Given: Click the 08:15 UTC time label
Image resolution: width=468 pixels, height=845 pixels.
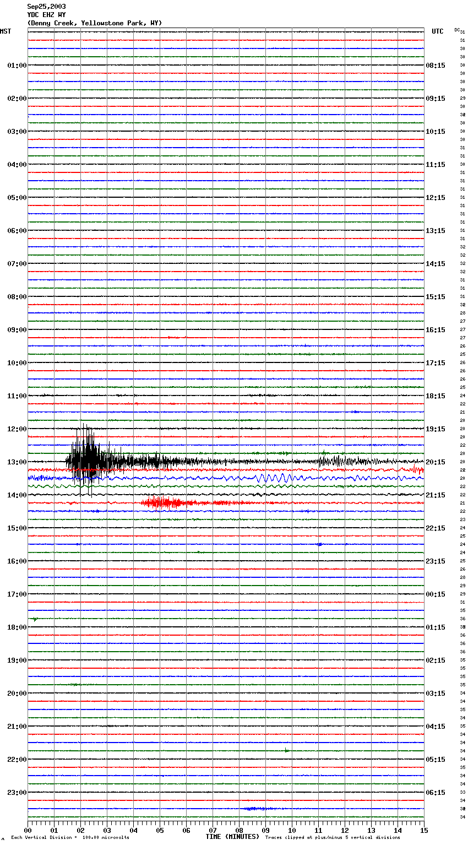Looking at the screenshot, I should [x=436, y=66].
